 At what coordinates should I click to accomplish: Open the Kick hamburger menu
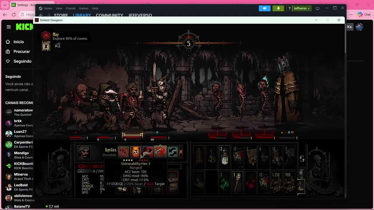(9, 27)
